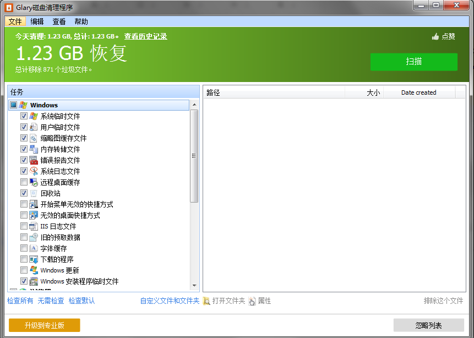The width and height of the screenshot is (474, 338).
Task: Click the Windows 安装程序临时文件 icon
Action: click(x=34, y=281)
